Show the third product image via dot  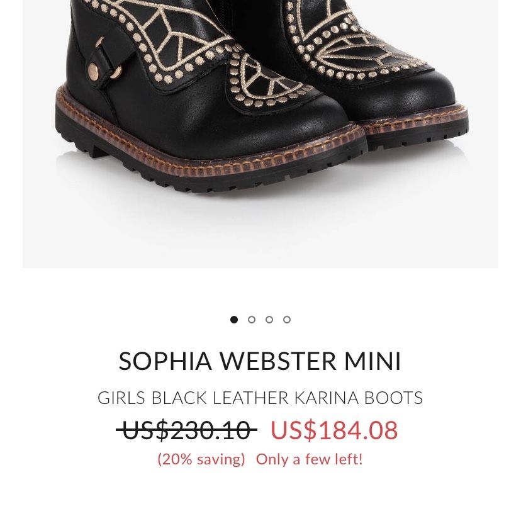[269, 320]
